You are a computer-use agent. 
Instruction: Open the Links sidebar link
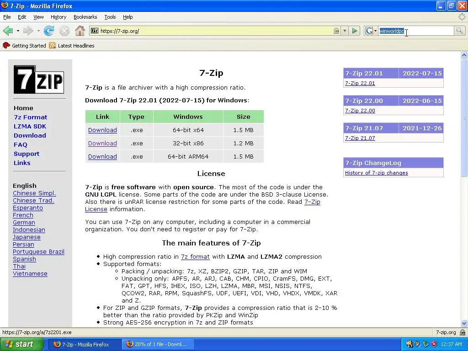[22, 163]
